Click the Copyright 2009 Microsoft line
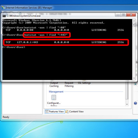138x138 pixels. 53,23
